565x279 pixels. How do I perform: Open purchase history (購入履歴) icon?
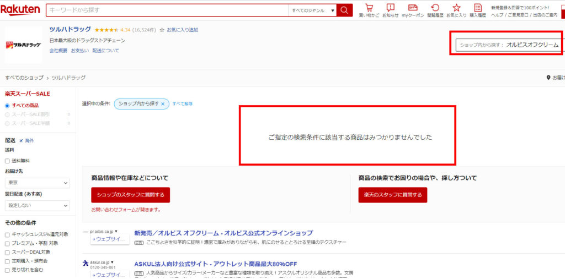click(478, 10)
